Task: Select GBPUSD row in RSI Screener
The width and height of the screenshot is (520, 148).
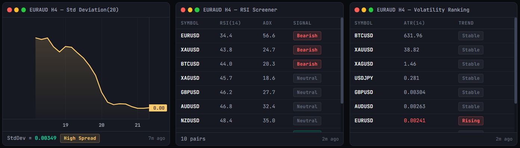Action: 258,92
